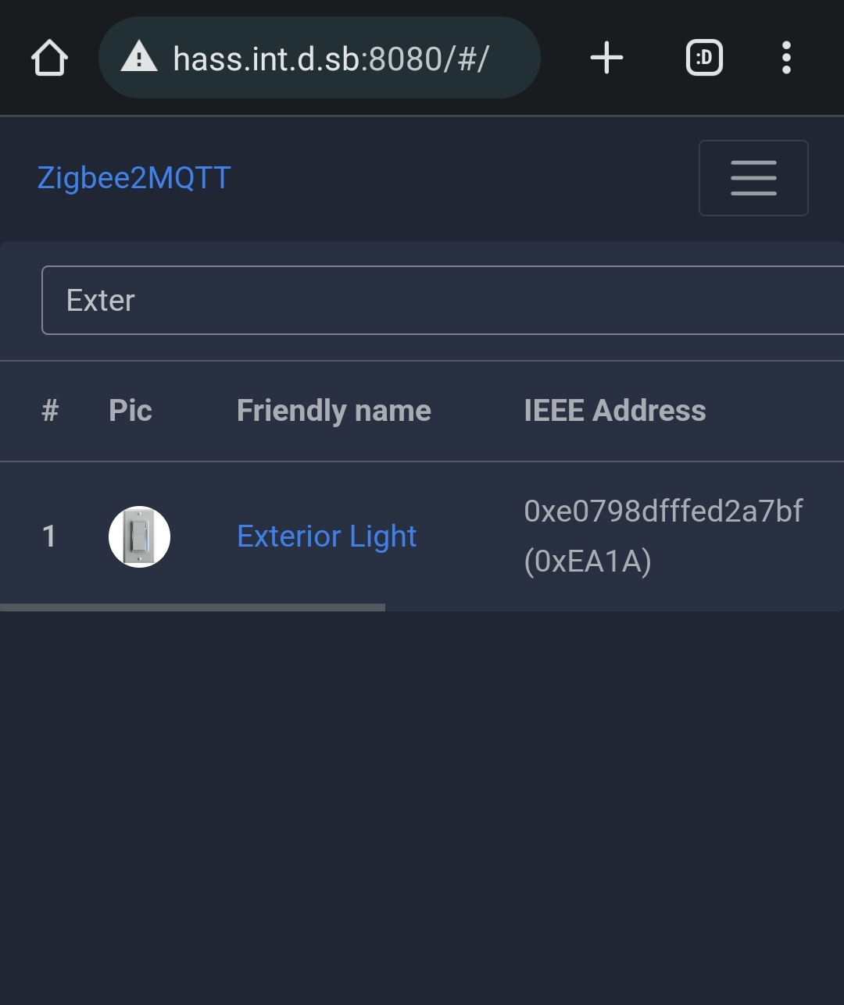Open the Exterior Light device page
This screenshot has width=844, height=1005.
coord(327,536)
